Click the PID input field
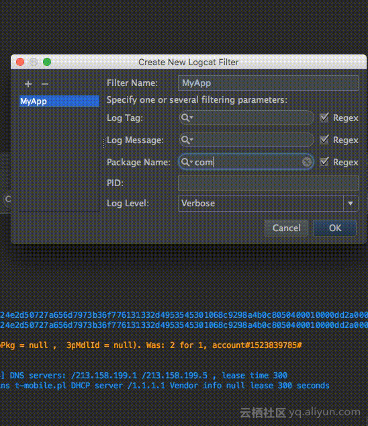Viewport: 368px width, 426px height. (x=268, y=183)
